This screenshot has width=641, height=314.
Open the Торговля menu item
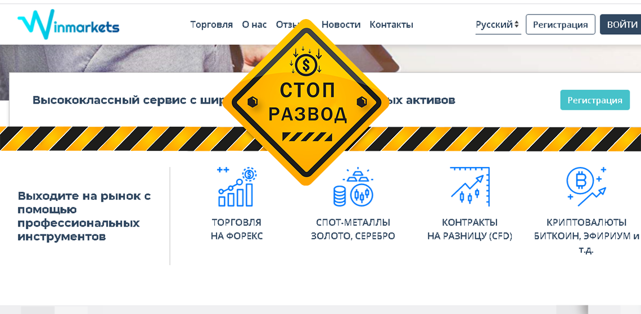(211, 25)
